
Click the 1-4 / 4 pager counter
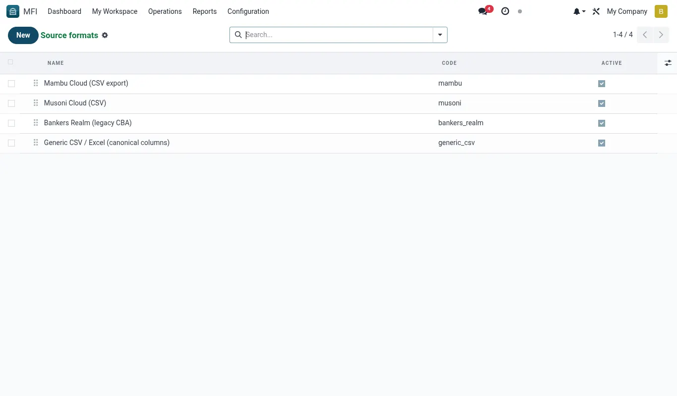[x=623, y=35]
